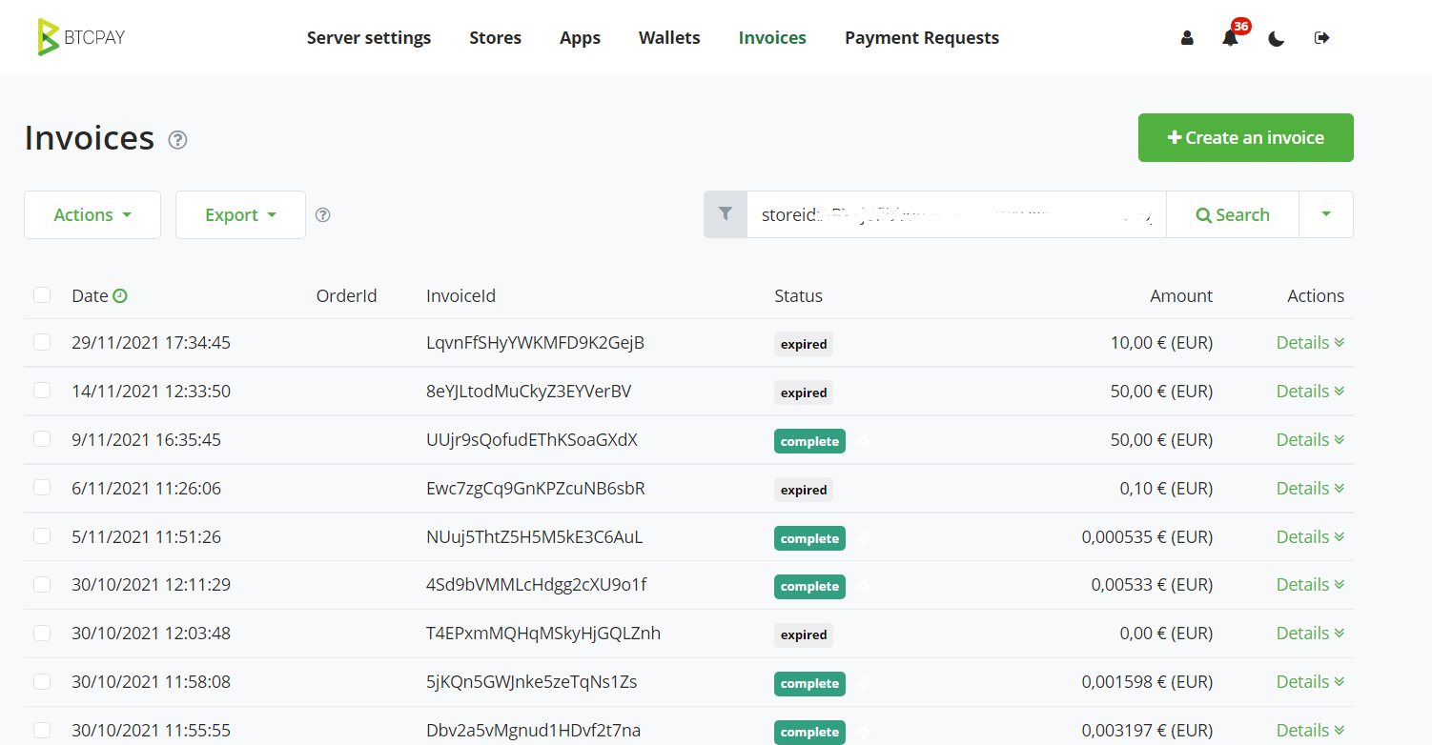Image resolution: width=1432 pixels, height=745 pixels.
Task: Tick the checkbox for the 9/11/2021 invoice
Action: pyautogui.click(x=42, y=439)
